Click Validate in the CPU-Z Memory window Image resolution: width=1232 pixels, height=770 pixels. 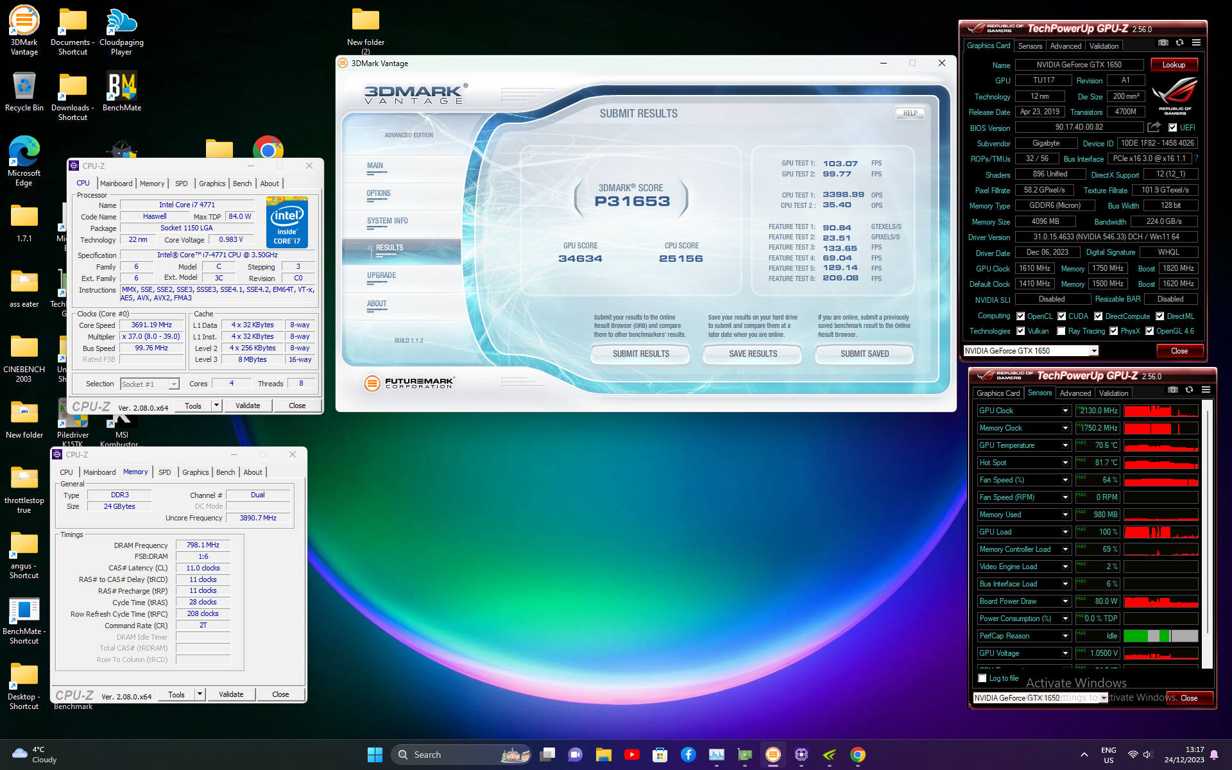coord(231,694)
